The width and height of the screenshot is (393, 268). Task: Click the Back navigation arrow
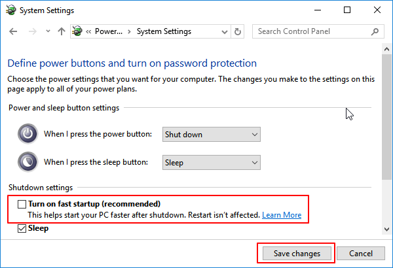point(14,31)
